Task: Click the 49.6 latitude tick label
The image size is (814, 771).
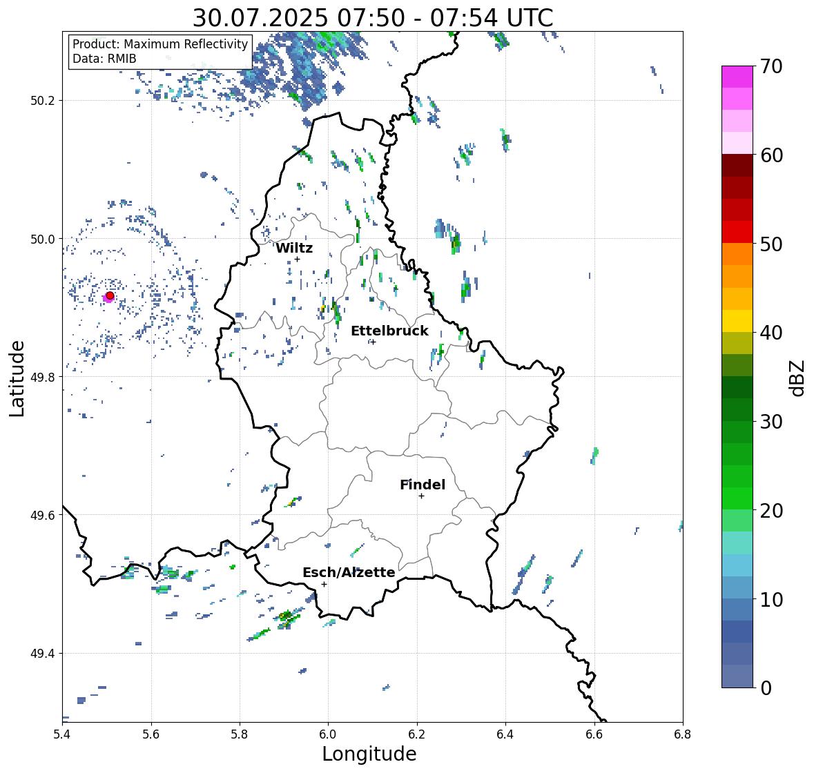Action: [x=43, y=515]
